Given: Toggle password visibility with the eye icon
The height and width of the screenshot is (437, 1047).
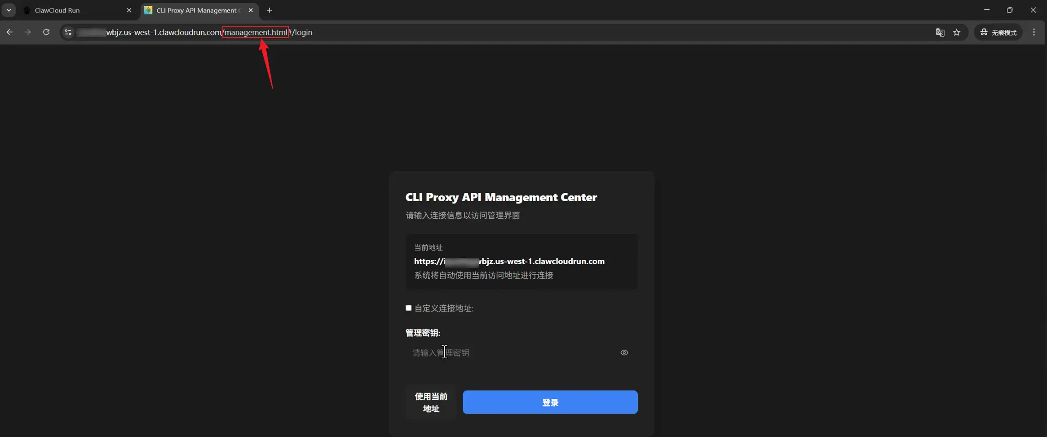Looking at the screenshot, I should click(x=624, y=352).
